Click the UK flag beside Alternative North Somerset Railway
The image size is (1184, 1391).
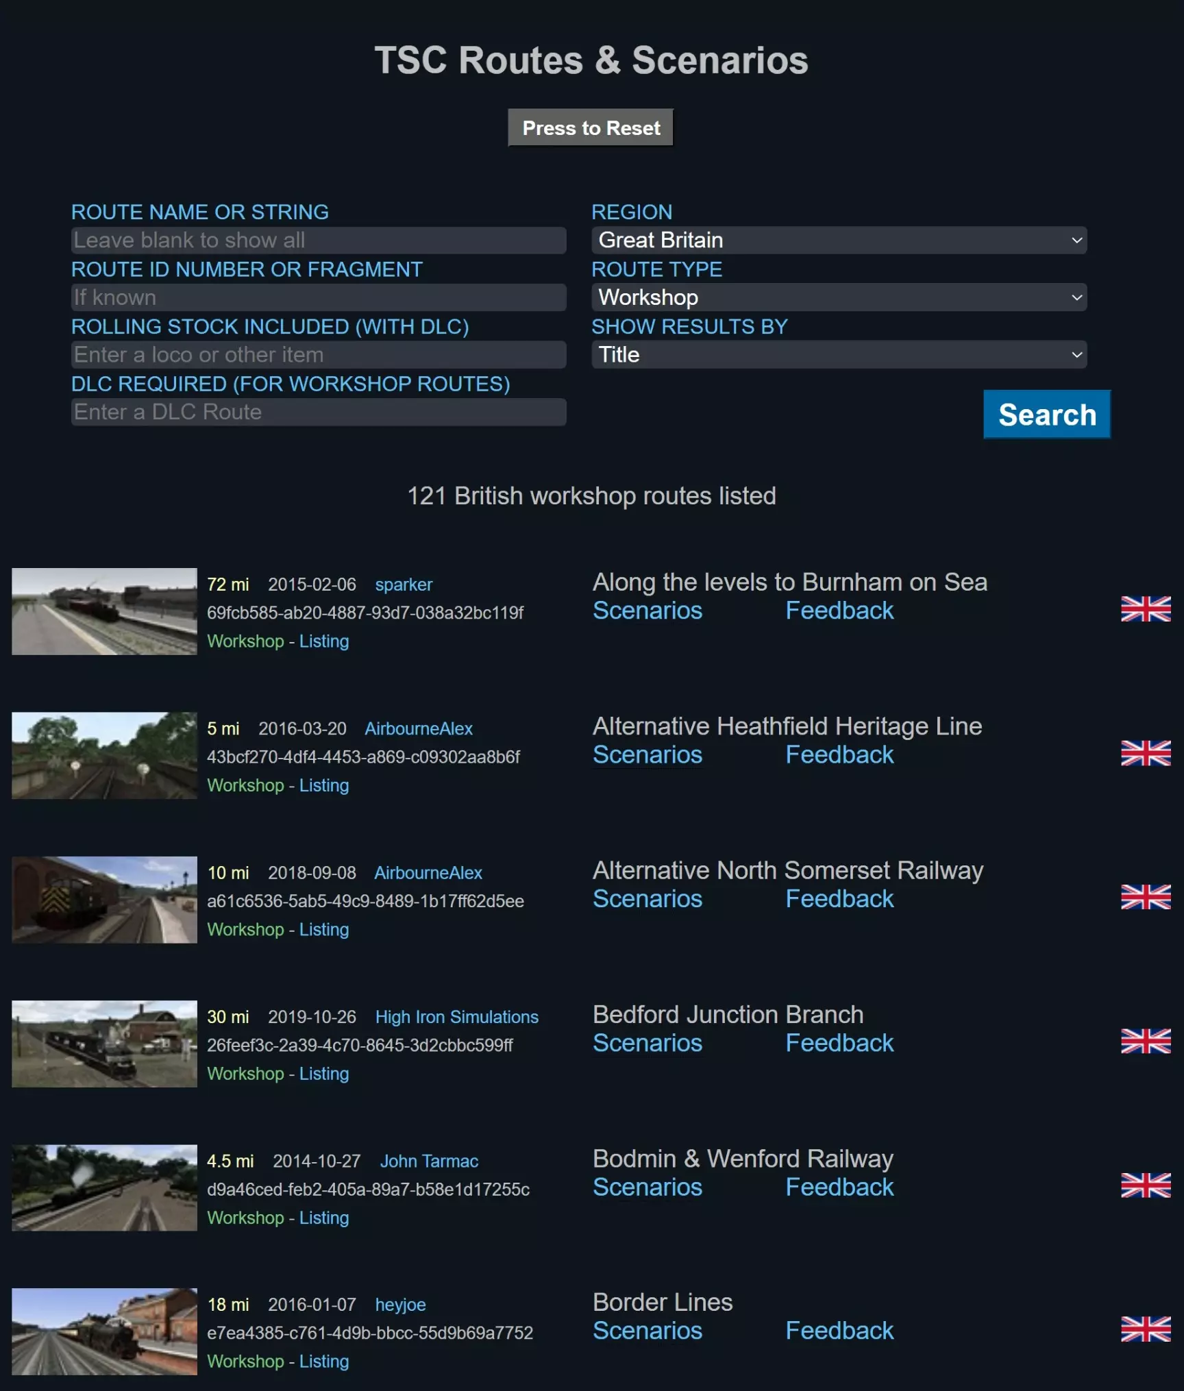[1146, 897]
